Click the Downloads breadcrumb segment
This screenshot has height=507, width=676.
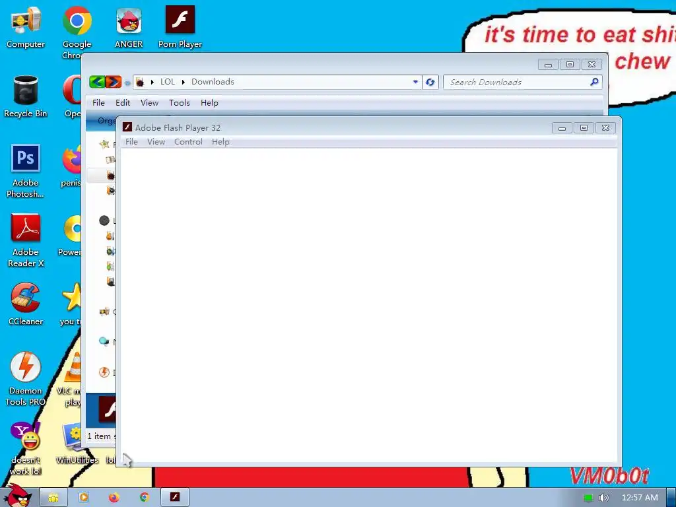point(213,81)
